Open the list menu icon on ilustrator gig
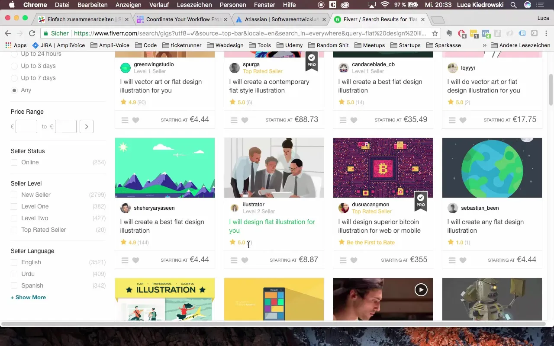554x346 pixels. [234, 260]
